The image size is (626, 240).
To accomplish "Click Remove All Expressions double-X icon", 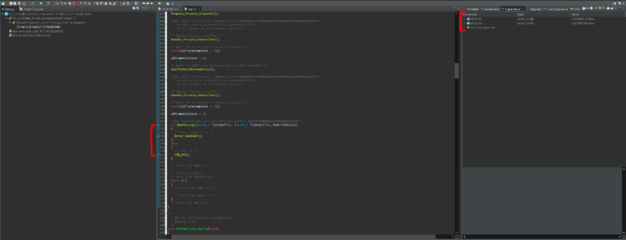I will (x=603, y=8).
